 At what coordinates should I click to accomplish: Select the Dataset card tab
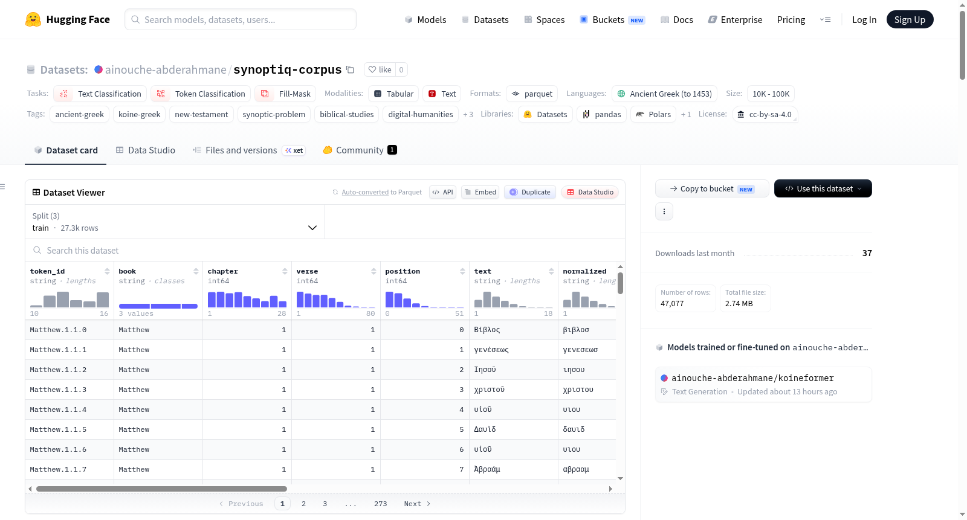click(x=66, y=150)
